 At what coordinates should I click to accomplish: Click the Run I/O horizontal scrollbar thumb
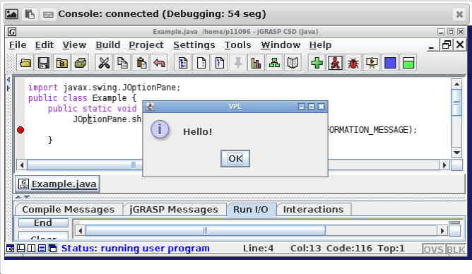(x=206, y=231)
